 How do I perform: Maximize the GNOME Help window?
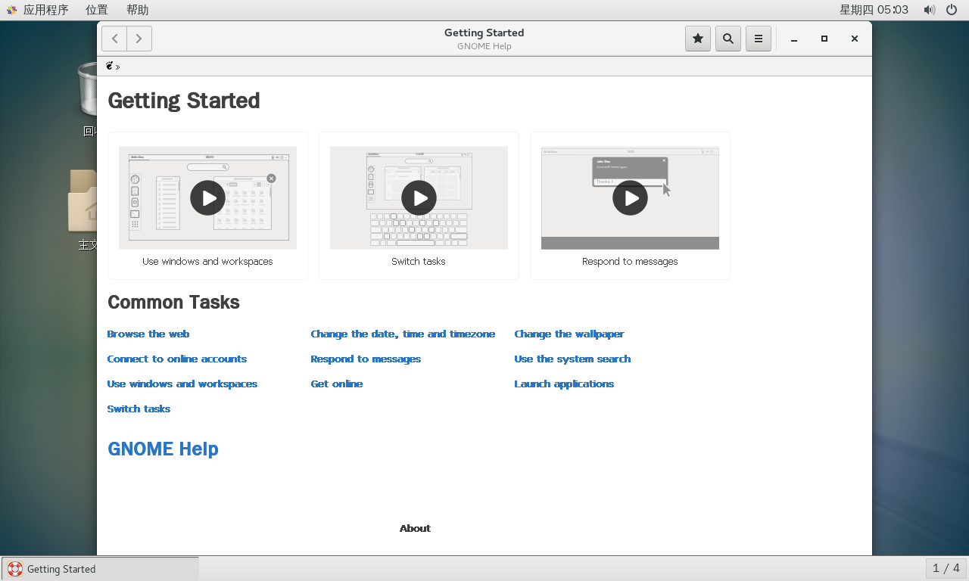[824, 39]
